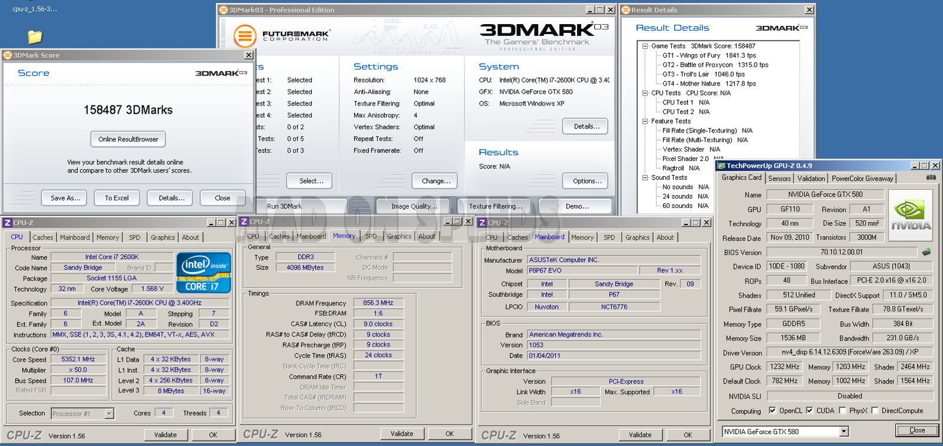
Task: Open the Processor #1 selection dropdown
Action: tap(109, 414)
